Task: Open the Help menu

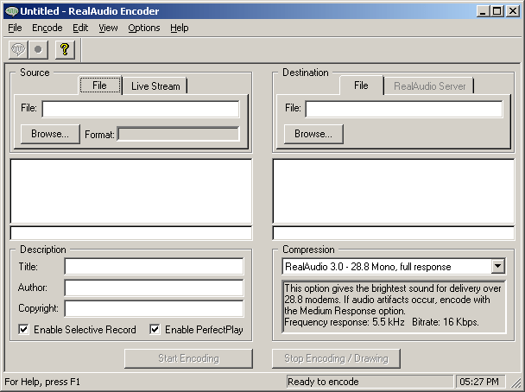Action: (x=179, y=28)
